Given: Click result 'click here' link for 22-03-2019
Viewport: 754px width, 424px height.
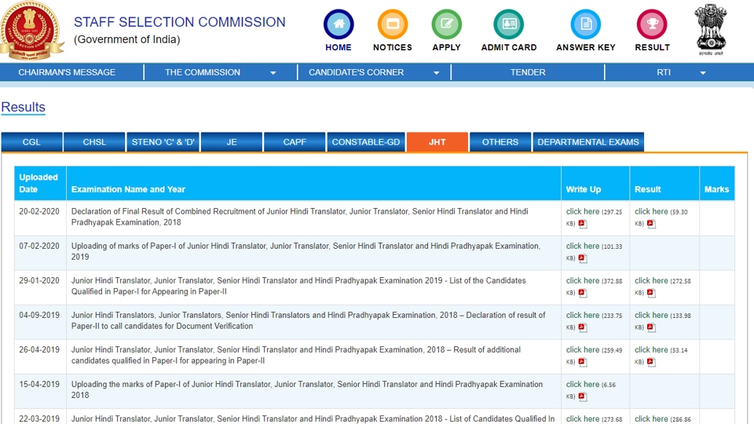Looking at the screenshot, I should coord(651,419).
